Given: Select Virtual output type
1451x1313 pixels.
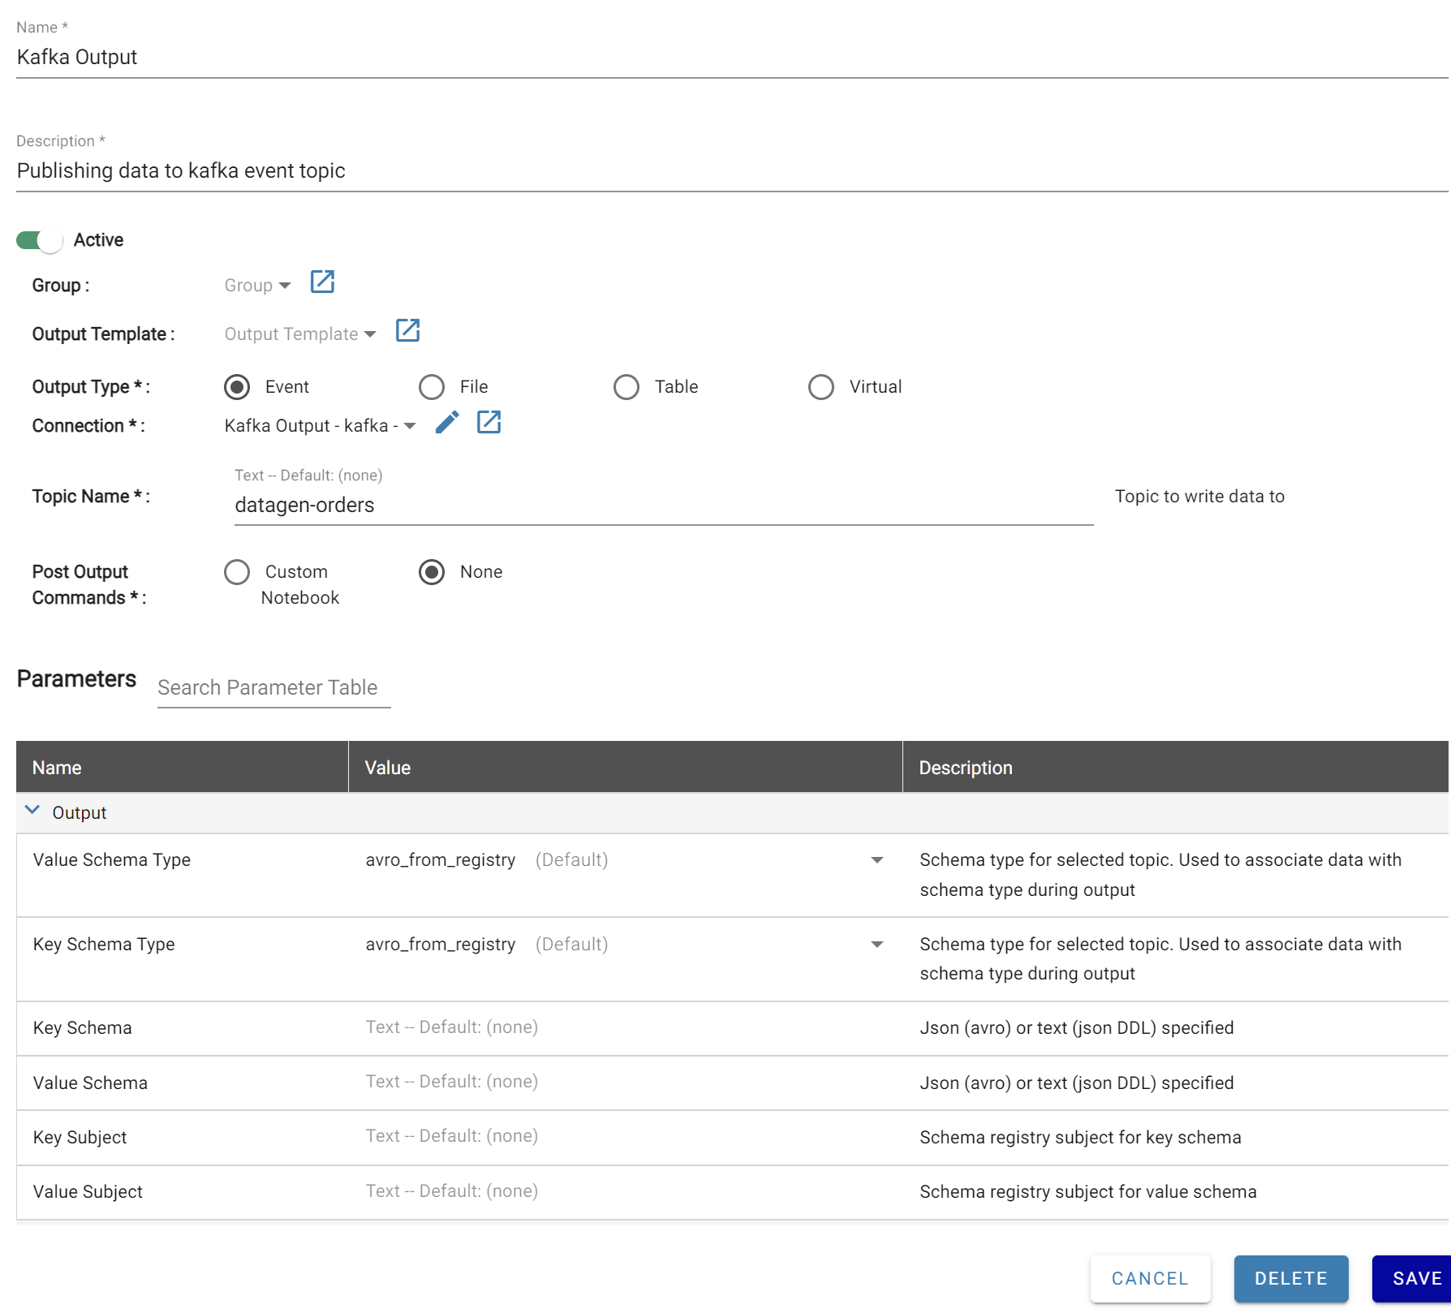Looking at the screenshot, I should (x=821, y=387).
